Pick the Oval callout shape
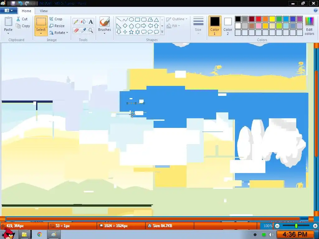 [x=150, y=32]
